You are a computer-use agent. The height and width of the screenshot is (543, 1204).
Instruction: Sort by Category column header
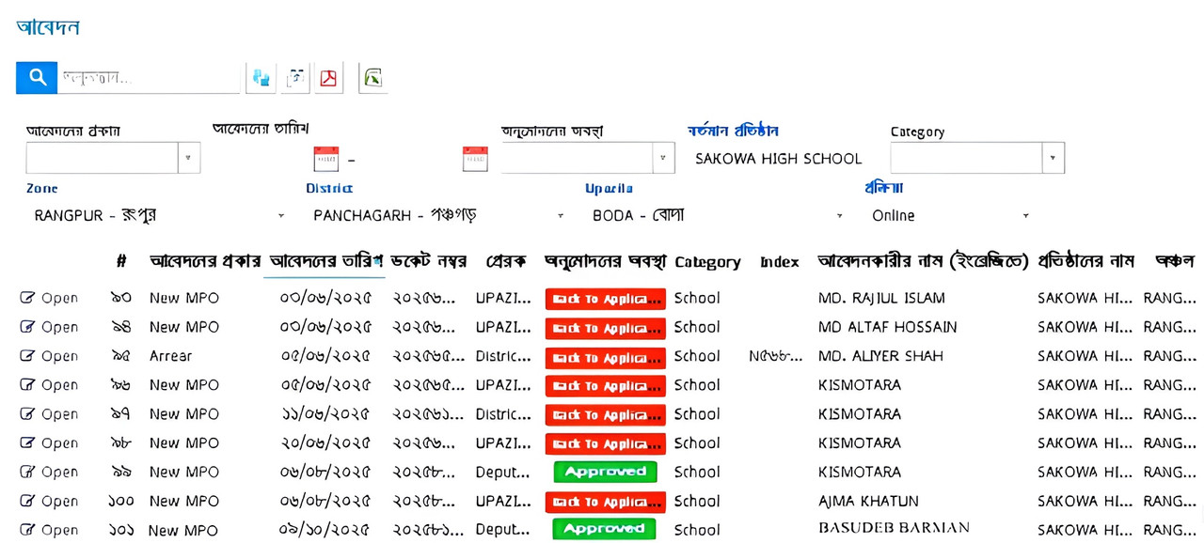tap(707, 262)
